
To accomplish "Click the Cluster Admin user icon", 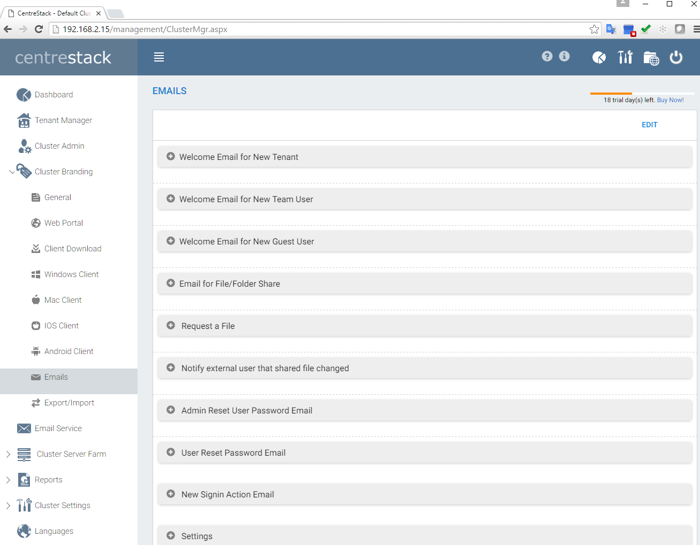I will 25,146.
